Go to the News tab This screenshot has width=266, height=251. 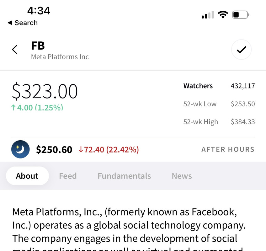(x=182, y=176)
